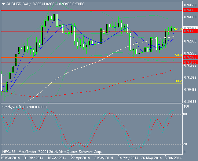The image size is (198, 161).
Task: Select the 10 Apr 2014 date label
Action: point(57,158)
